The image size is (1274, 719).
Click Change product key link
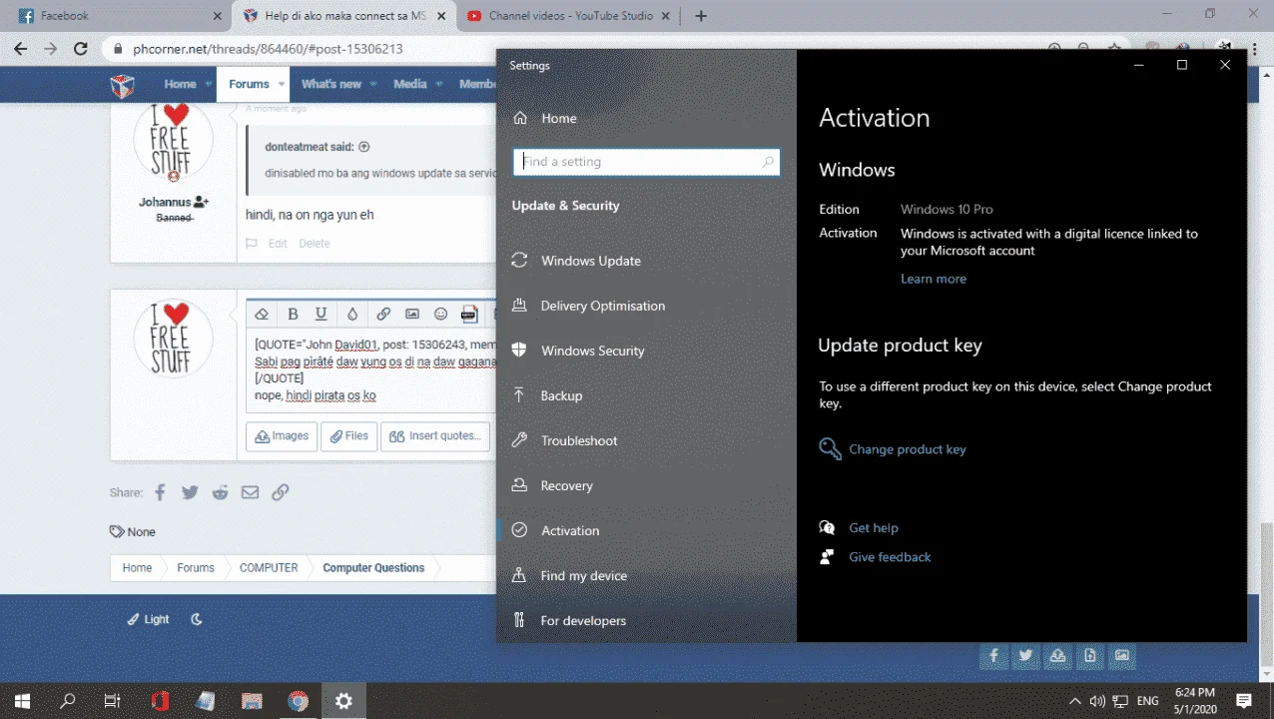tap(907, 449)
